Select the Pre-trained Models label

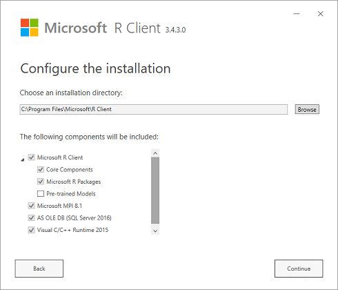tap(71, 194)
